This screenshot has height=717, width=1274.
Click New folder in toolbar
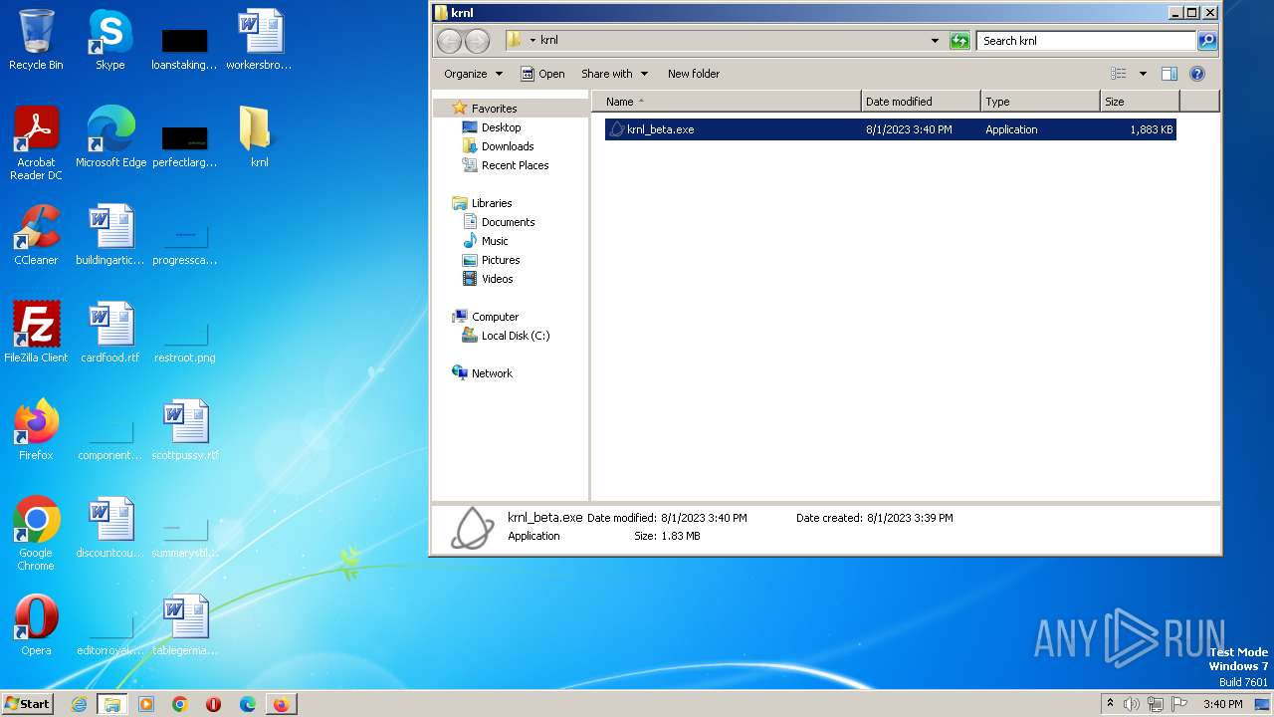pyautogui.click(x=694, y=74)
